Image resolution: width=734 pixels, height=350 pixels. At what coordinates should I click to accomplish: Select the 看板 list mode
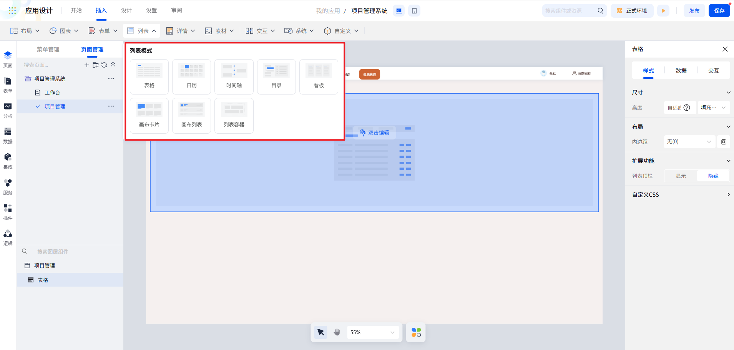pos(318,76)
